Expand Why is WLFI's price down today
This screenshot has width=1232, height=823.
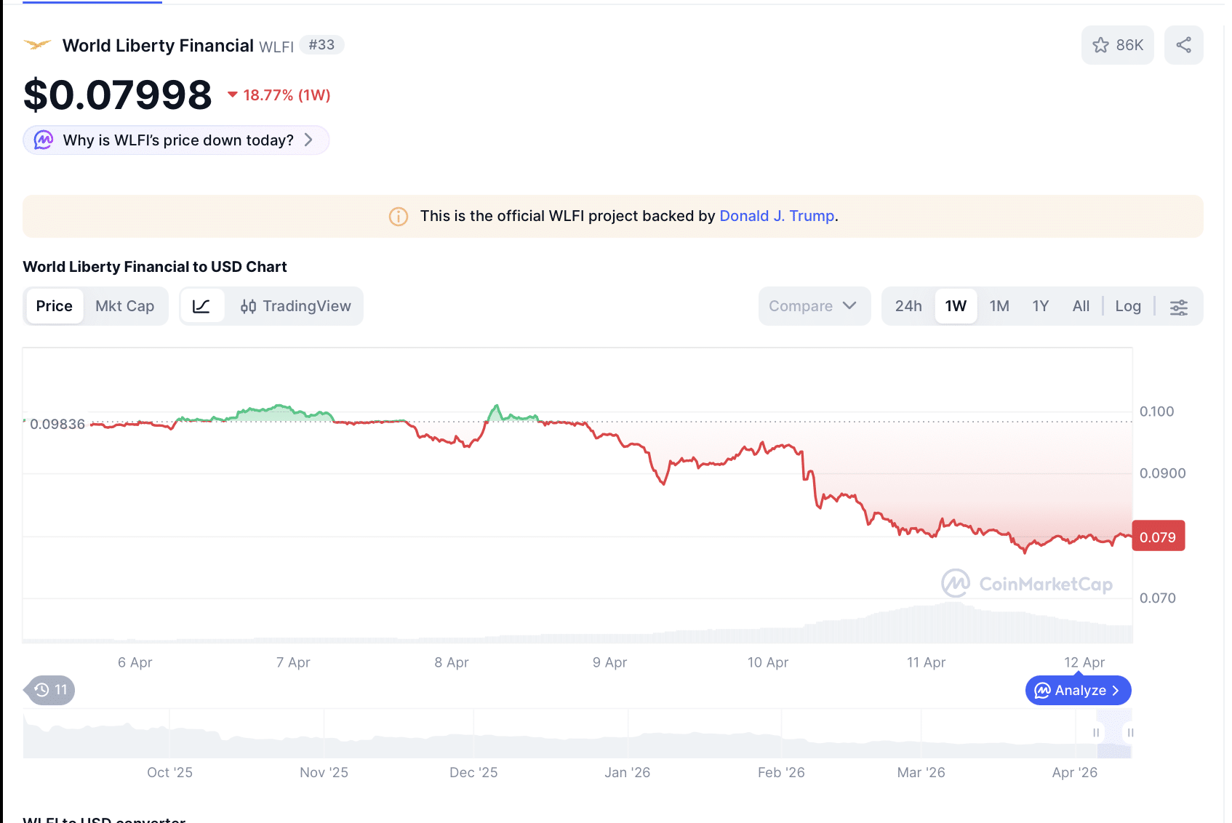pyautogui.click(x=177, y=140)
